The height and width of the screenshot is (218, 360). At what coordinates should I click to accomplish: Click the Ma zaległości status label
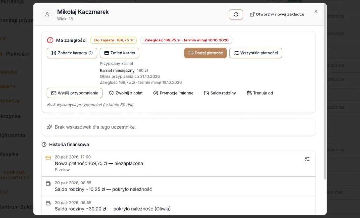72,41
